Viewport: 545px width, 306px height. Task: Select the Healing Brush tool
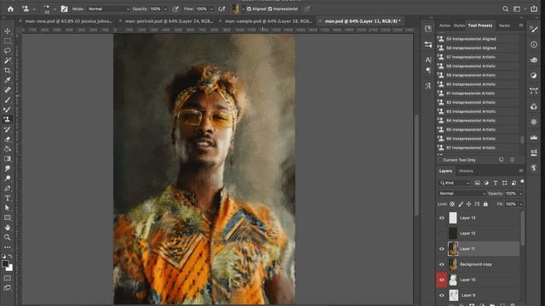pyautogui.click(x=8, y=90)
